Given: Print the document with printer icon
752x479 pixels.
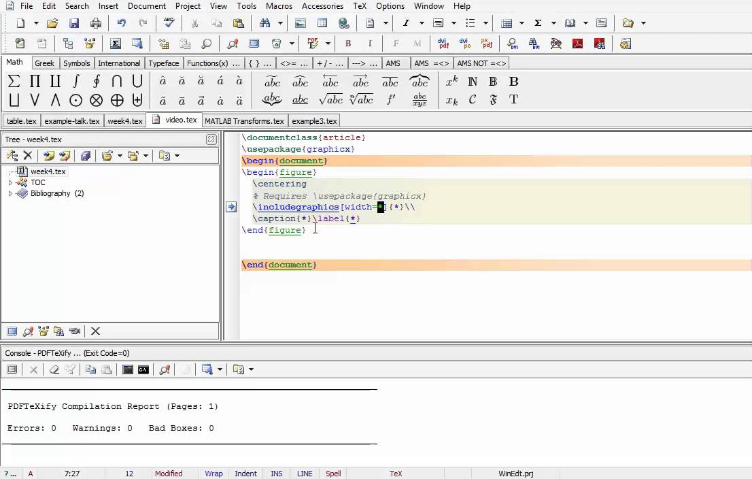Looking at the screenshot, I should pyautogui.click(x=96, y=23).
